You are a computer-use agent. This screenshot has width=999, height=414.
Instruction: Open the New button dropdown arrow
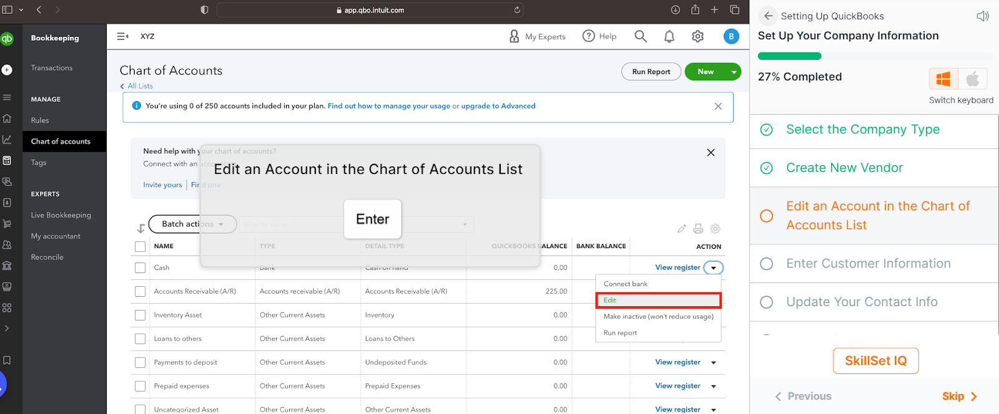coord(734,72)
